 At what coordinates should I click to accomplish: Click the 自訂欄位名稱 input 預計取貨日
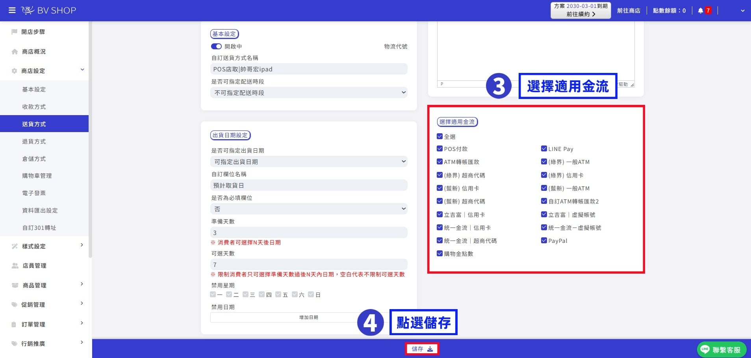tap(309, 185)
